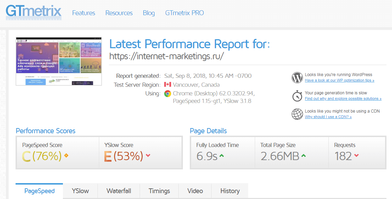Open GTmetrix PRO page
Screen dimensions: 392x199
tap(184, 13)
